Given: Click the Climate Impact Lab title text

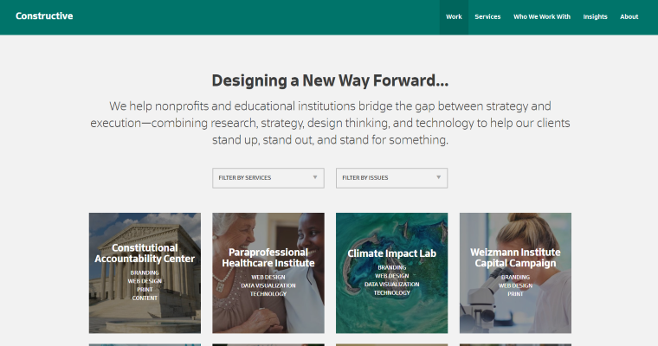Looking at the screenshot, I should (392, 254).
